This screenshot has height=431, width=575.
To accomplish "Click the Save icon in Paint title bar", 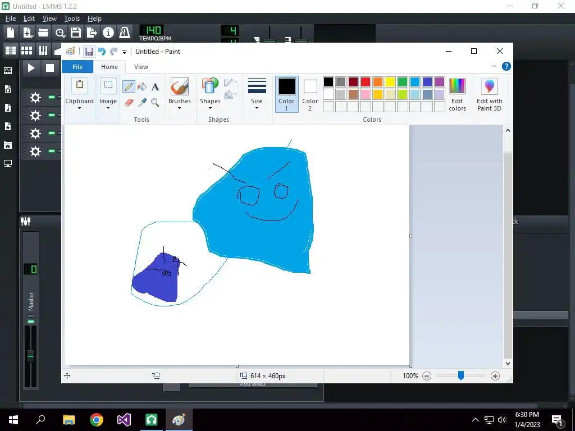I will pyautogui.click(x=89, y=52).
